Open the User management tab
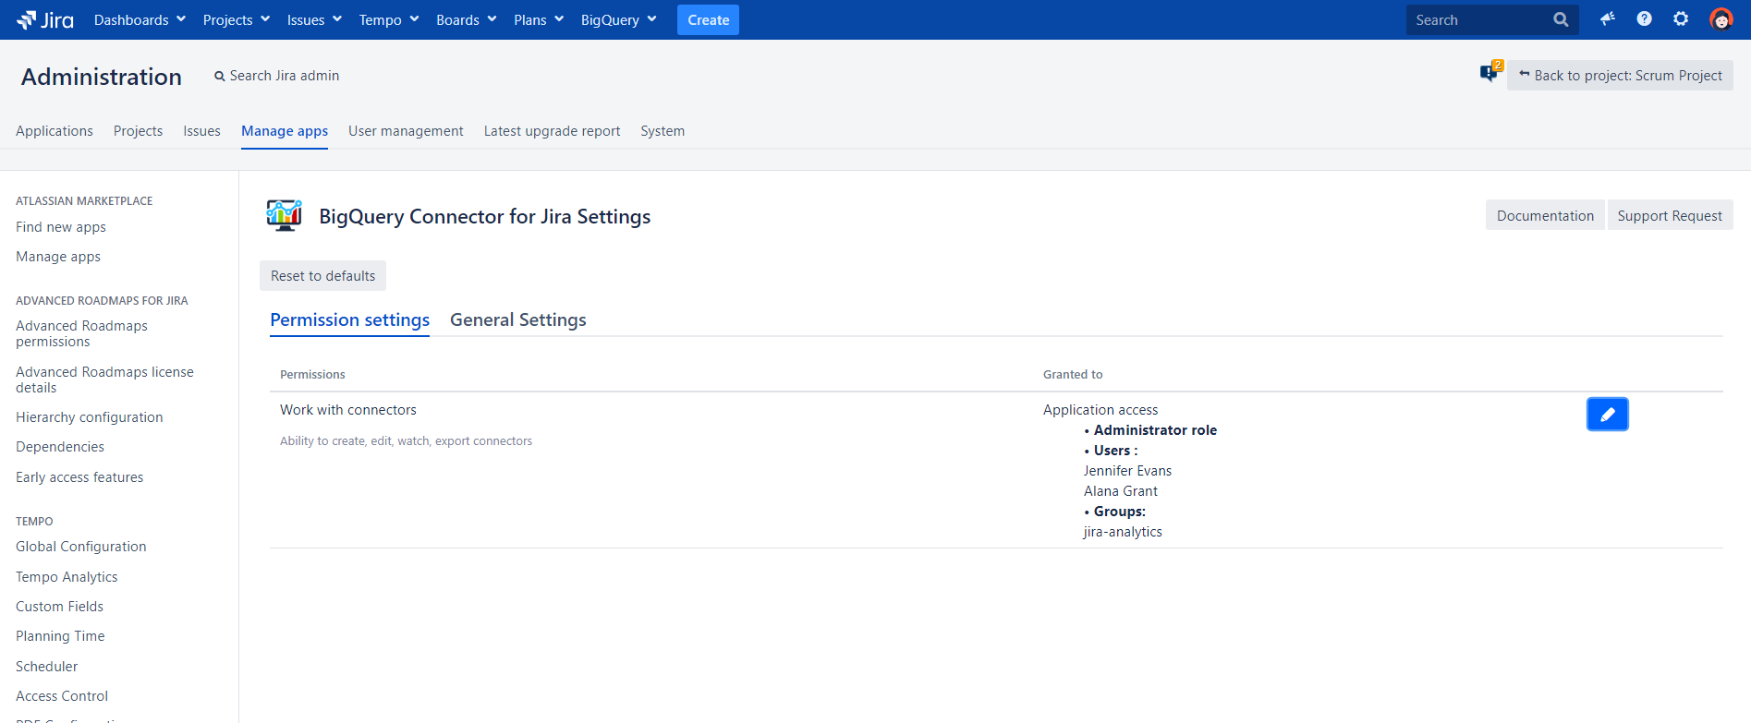This screenshot has width=1751, height=723. [406, 131]
